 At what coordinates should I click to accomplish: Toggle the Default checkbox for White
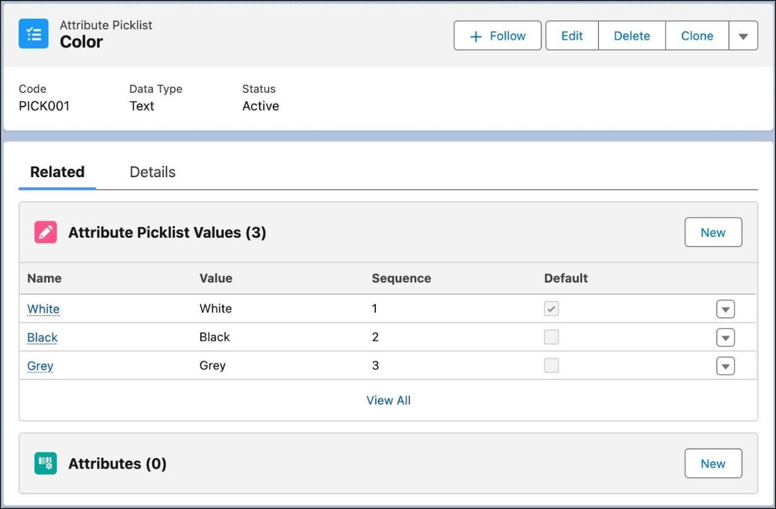(x=551, y=309)
